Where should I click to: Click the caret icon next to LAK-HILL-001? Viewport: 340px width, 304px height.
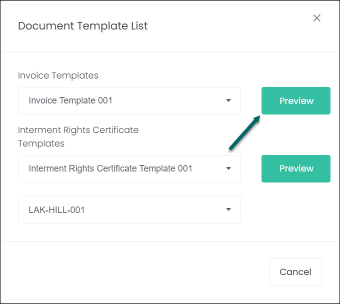click(x=228, y=209)
